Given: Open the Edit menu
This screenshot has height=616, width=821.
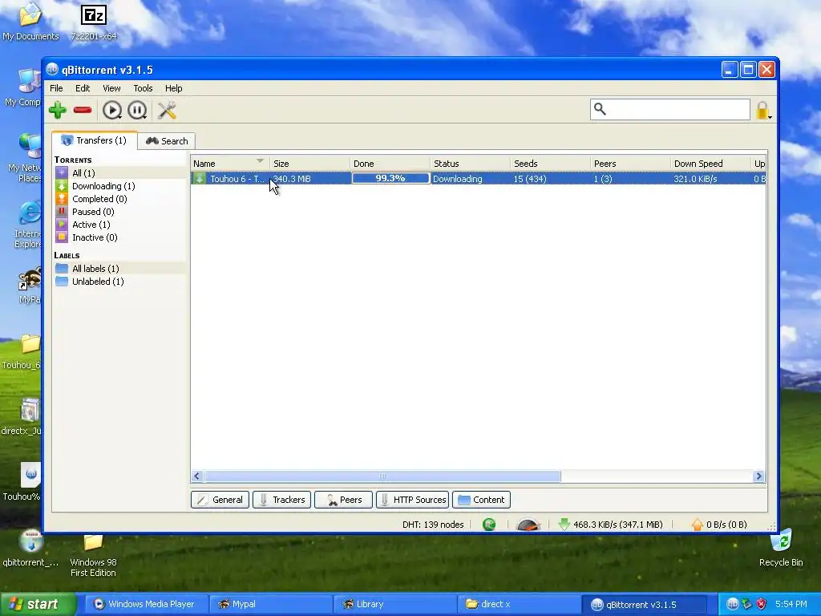Looking at the screenshot, I should click(x=83, y=88).
